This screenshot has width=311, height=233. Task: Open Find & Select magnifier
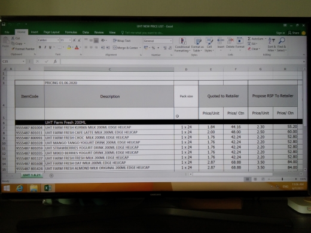pos(282,41)
